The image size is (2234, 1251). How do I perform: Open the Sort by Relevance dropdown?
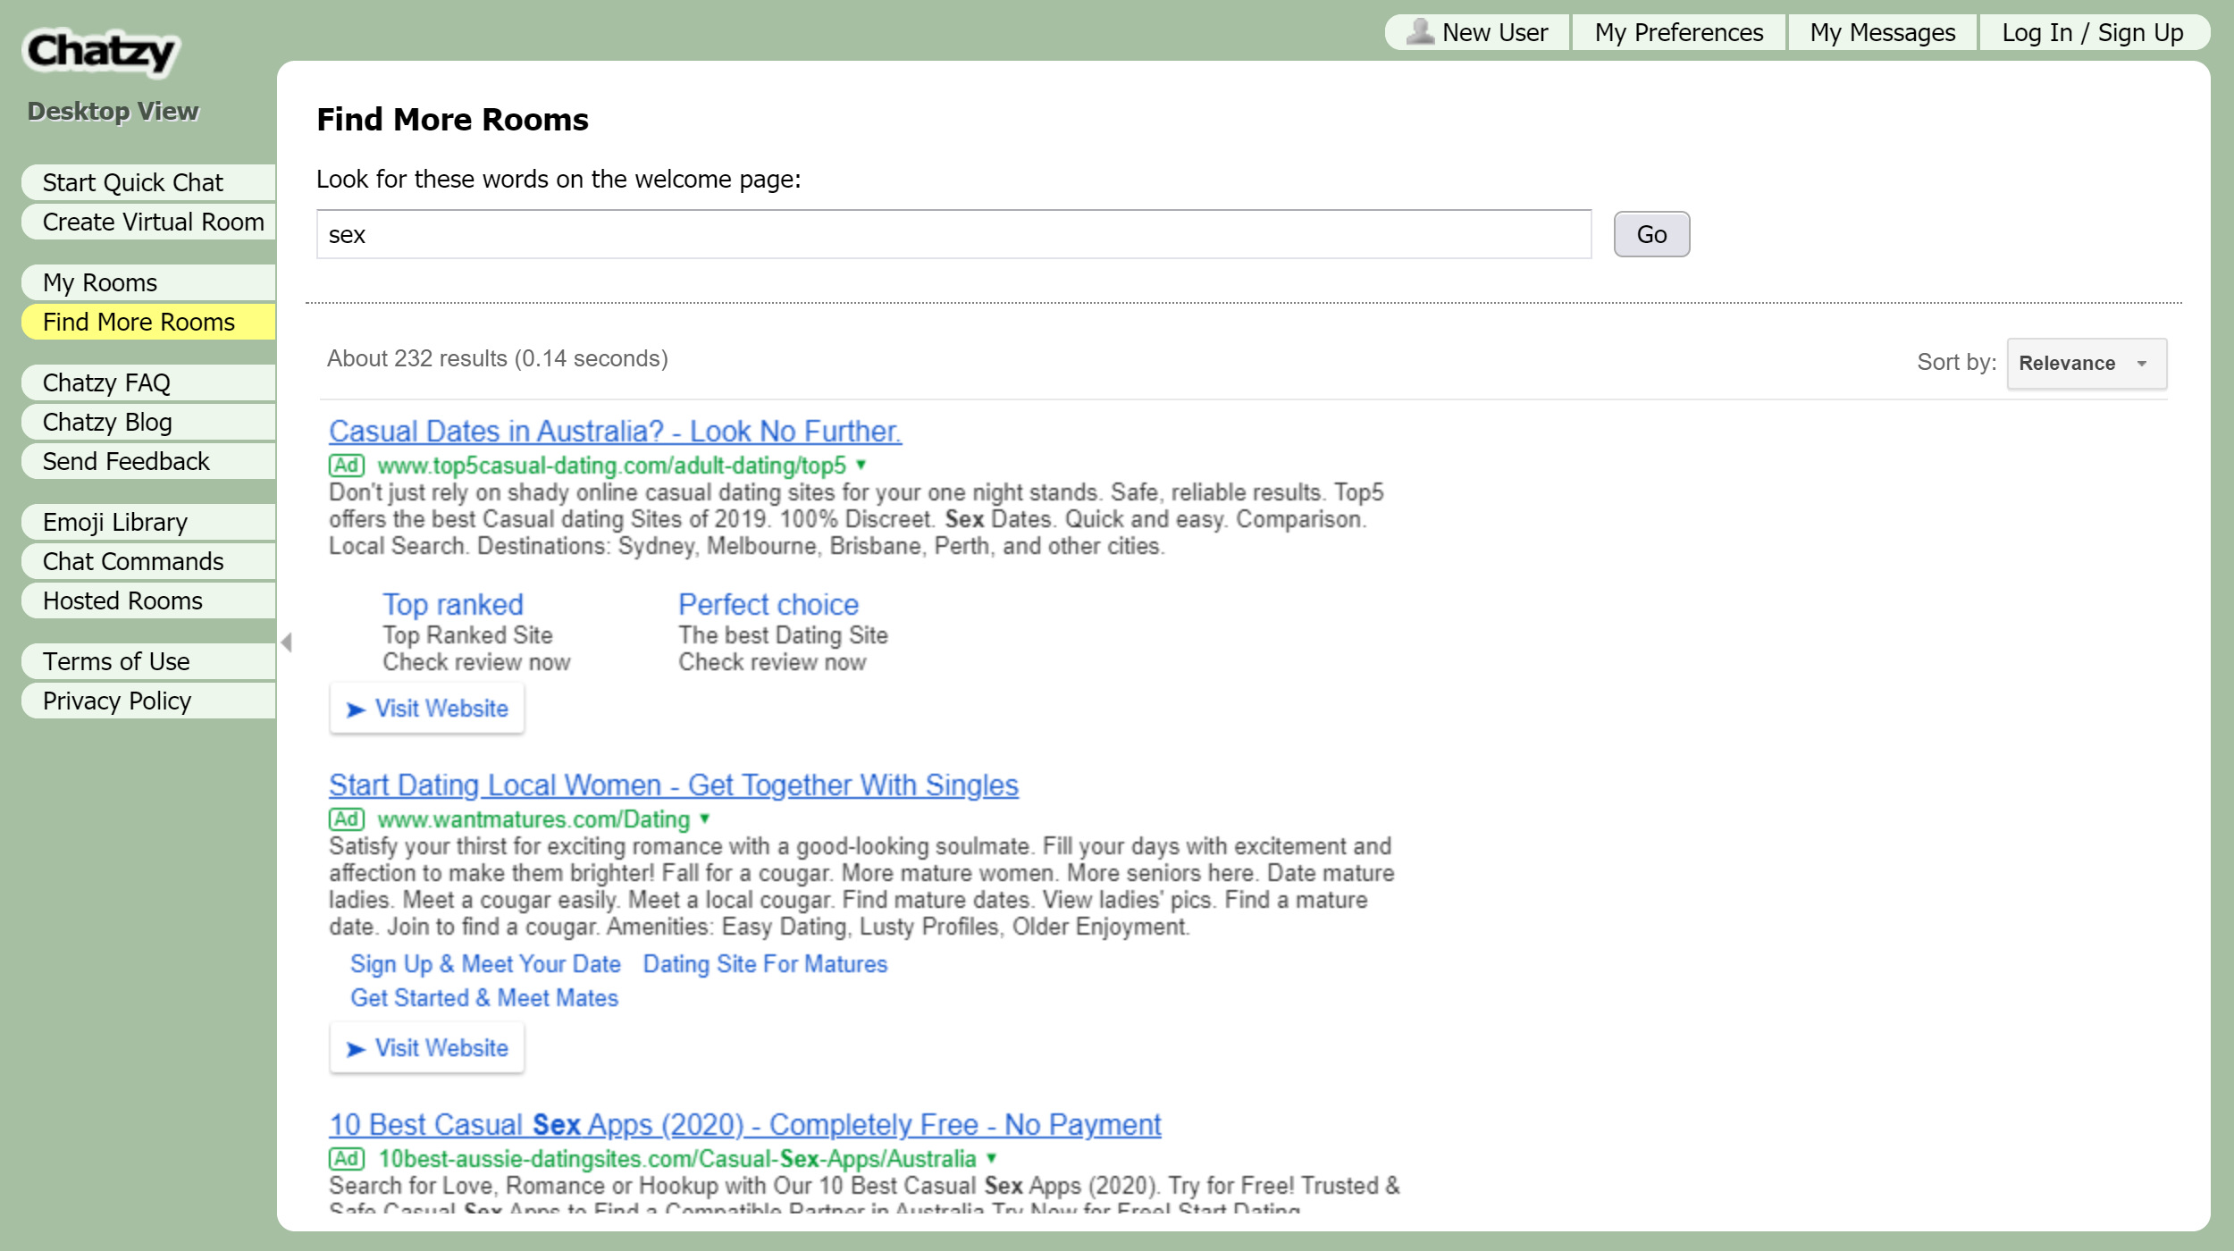pos(2086,364)
